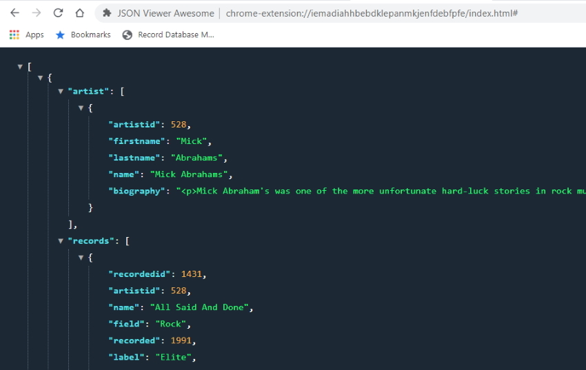
Task: Click the "lastname" key
Action: [134, 158]
